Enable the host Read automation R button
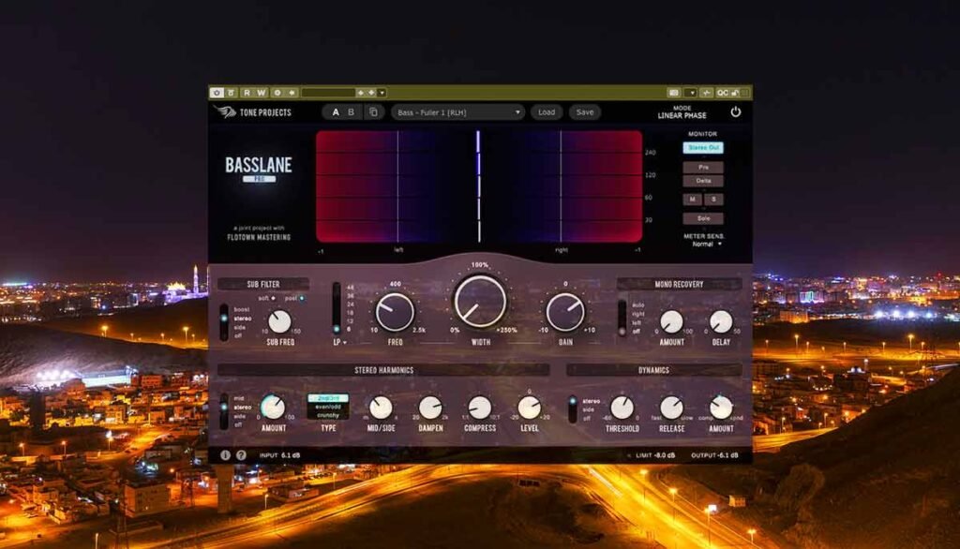Screen dimensions: 960x549 [247, 93]
